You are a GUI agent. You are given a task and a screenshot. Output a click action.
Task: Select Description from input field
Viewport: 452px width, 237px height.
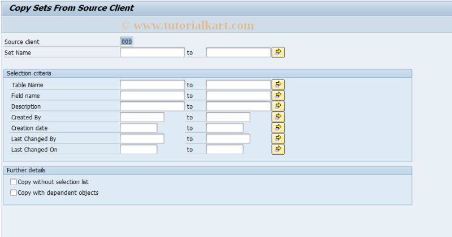point(152,106)
